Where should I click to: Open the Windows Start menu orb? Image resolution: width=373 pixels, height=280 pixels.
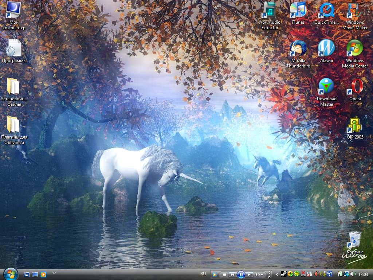click(x=11, y=274)
